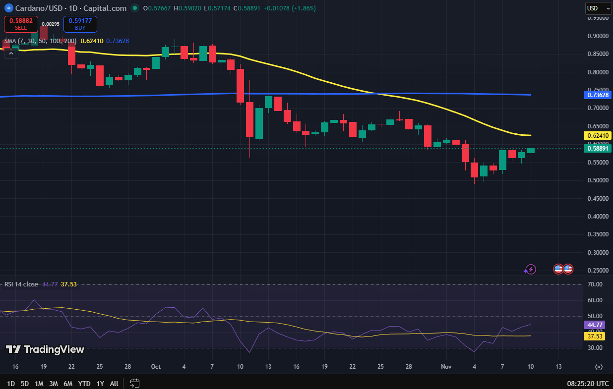Screen dimensions: 613x389
Task: Click the 70.00 RSI axis tick
Action: [595, 284]
